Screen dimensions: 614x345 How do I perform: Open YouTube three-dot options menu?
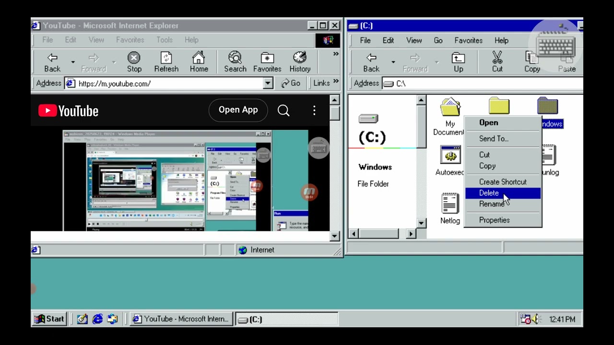point(314,111)
